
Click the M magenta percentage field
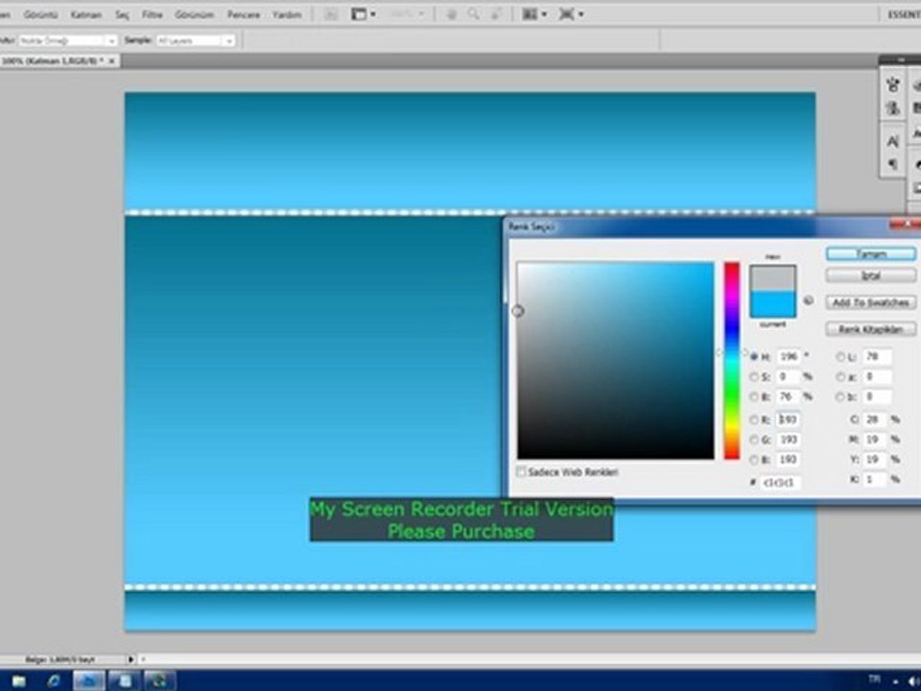(x=875, y=440)
